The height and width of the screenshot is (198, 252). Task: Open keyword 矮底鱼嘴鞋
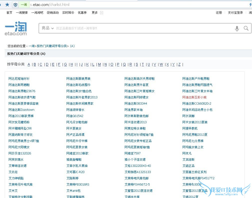click(x=74, y=159)
